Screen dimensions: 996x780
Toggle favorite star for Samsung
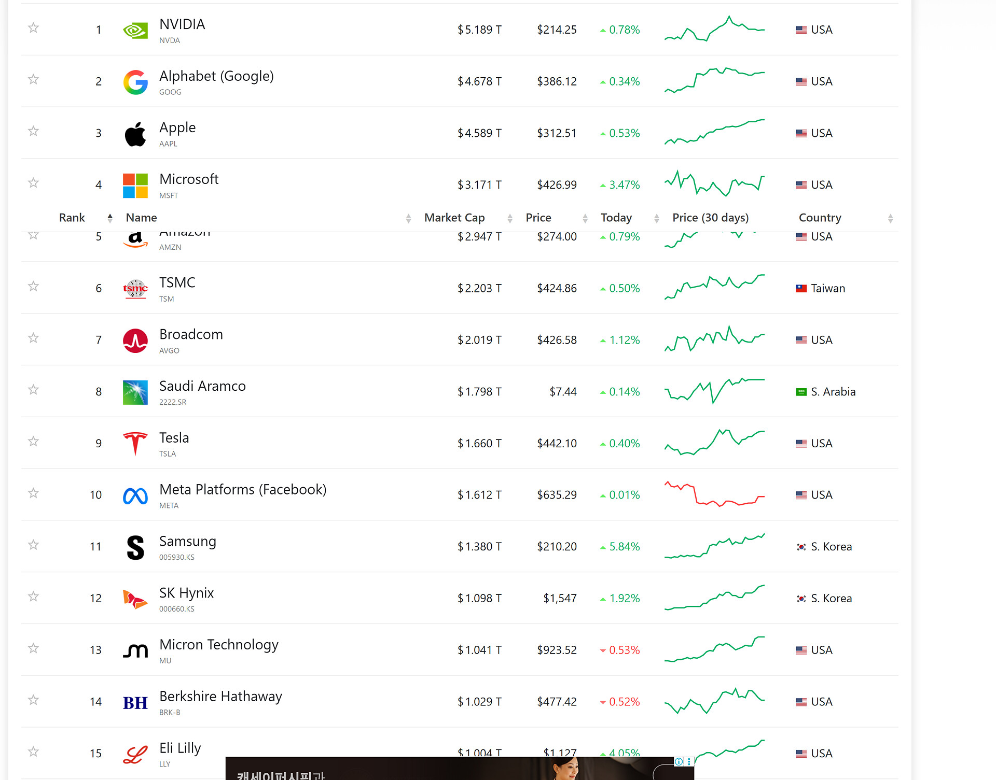pyautogui.click(x=33, y=545)
